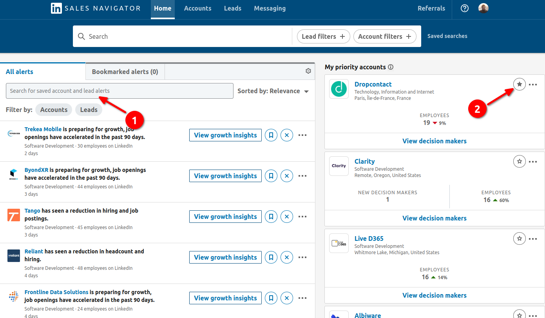Bookmark the Trekea Mobile alert

click(271, 135)
